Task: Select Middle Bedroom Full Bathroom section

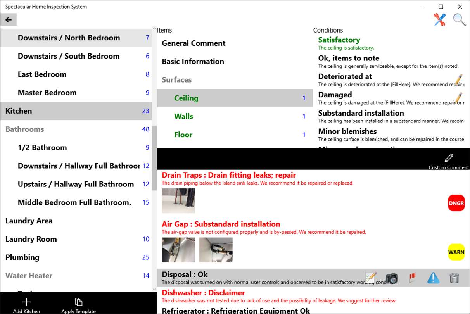Action: 76,202
